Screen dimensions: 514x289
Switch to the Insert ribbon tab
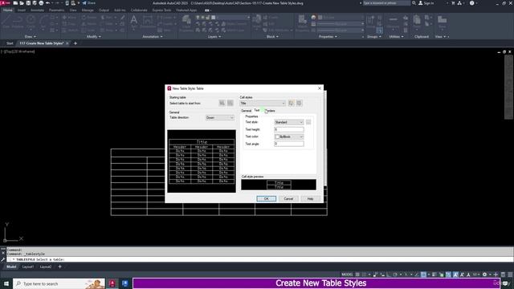click(22, 10)
